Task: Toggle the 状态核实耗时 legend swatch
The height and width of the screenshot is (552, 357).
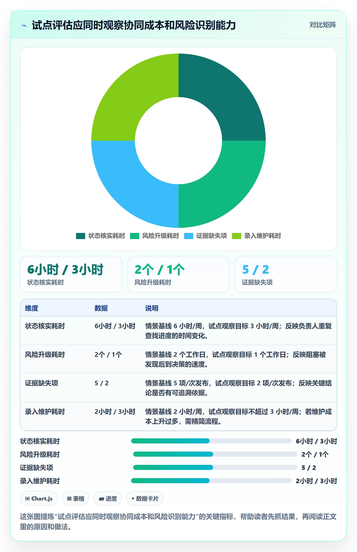Action: [81, 236]
